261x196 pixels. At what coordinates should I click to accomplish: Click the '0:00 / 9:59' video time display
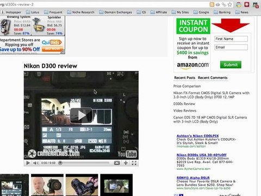48,163
